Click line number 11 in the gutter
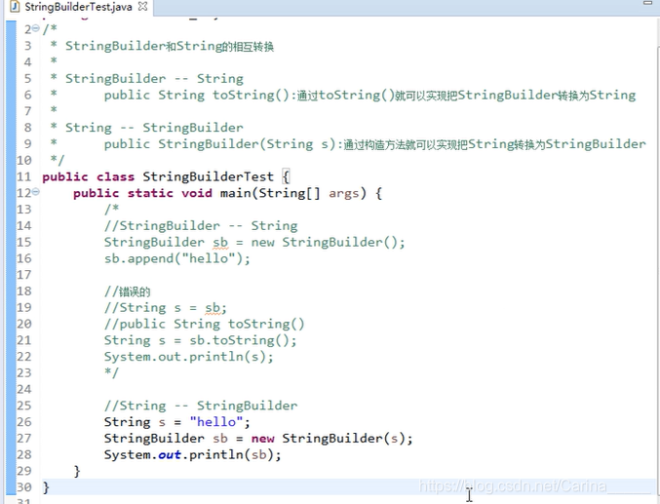Screen dimensions: 660x504 (24, 176)
